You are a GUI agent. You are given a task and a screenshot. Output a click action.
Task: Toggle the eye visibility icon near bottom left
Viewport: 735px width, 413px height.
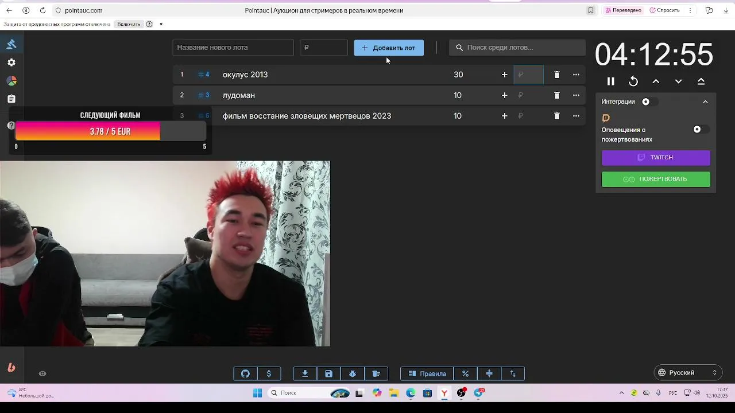point(42,373)
